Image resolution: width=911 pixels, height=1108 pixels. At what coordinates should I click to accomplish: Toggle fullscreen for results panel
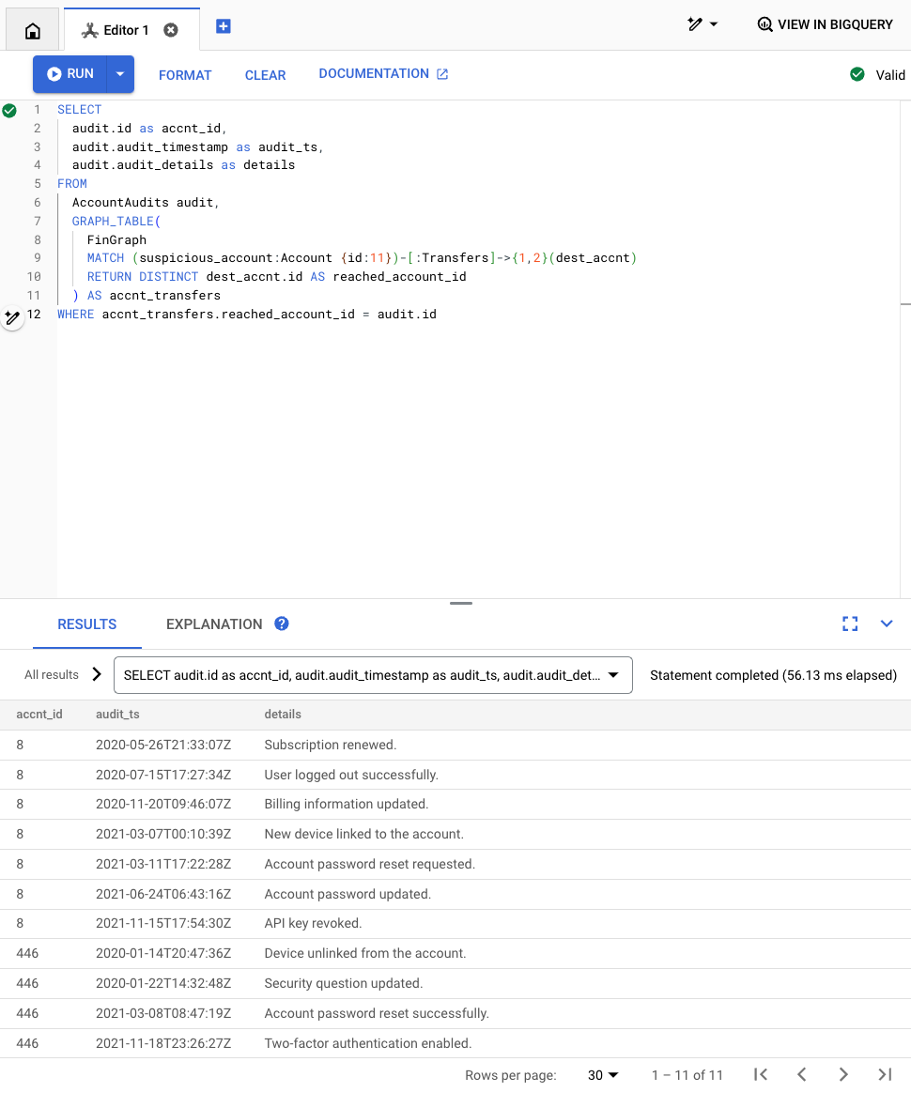850,623
